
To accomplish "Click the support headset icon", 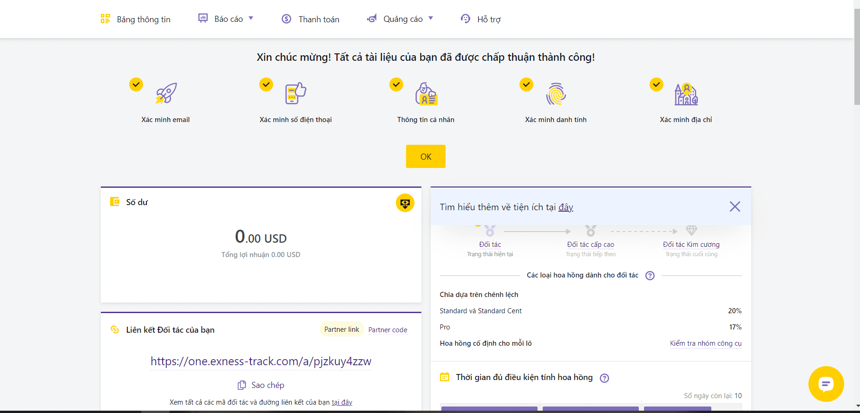I will point(466,19).
